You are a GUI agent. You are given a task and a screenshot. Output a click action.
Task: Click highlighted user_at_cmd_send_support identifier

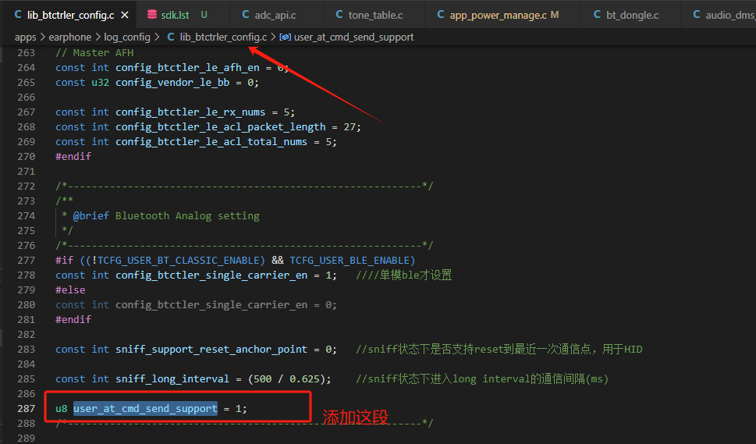(x=145, y=408)
